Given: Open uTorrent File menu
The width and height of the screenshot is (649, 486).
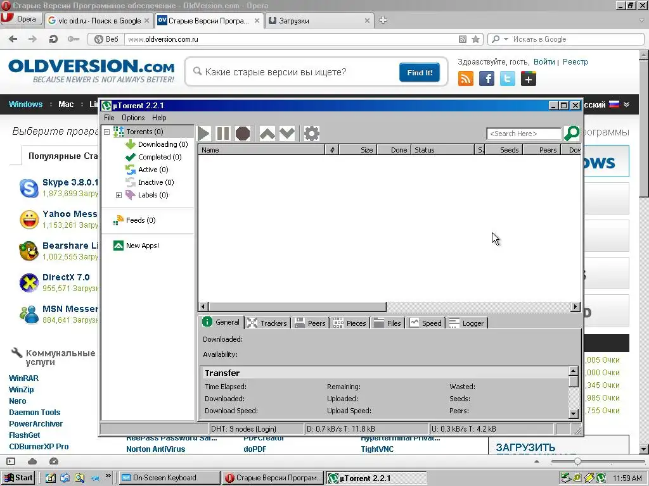Looking at the screenshot, I should [x=109, y=118].
